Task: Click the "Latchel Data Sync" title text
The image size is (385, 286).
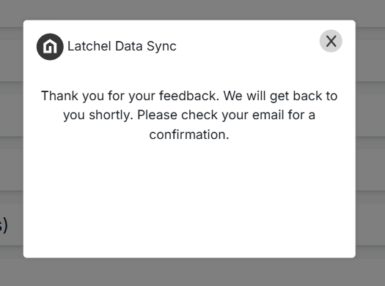Action: (122, 46)
